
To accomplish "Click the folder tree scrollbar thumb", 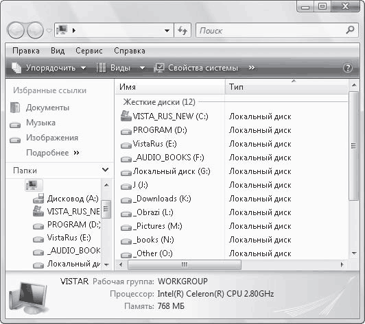I will [106, 209].
